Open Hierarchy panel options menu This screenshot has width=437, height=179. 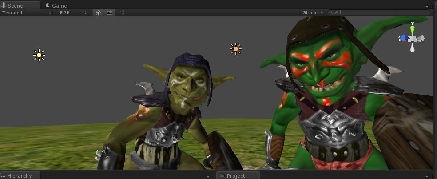coord(211,176)
